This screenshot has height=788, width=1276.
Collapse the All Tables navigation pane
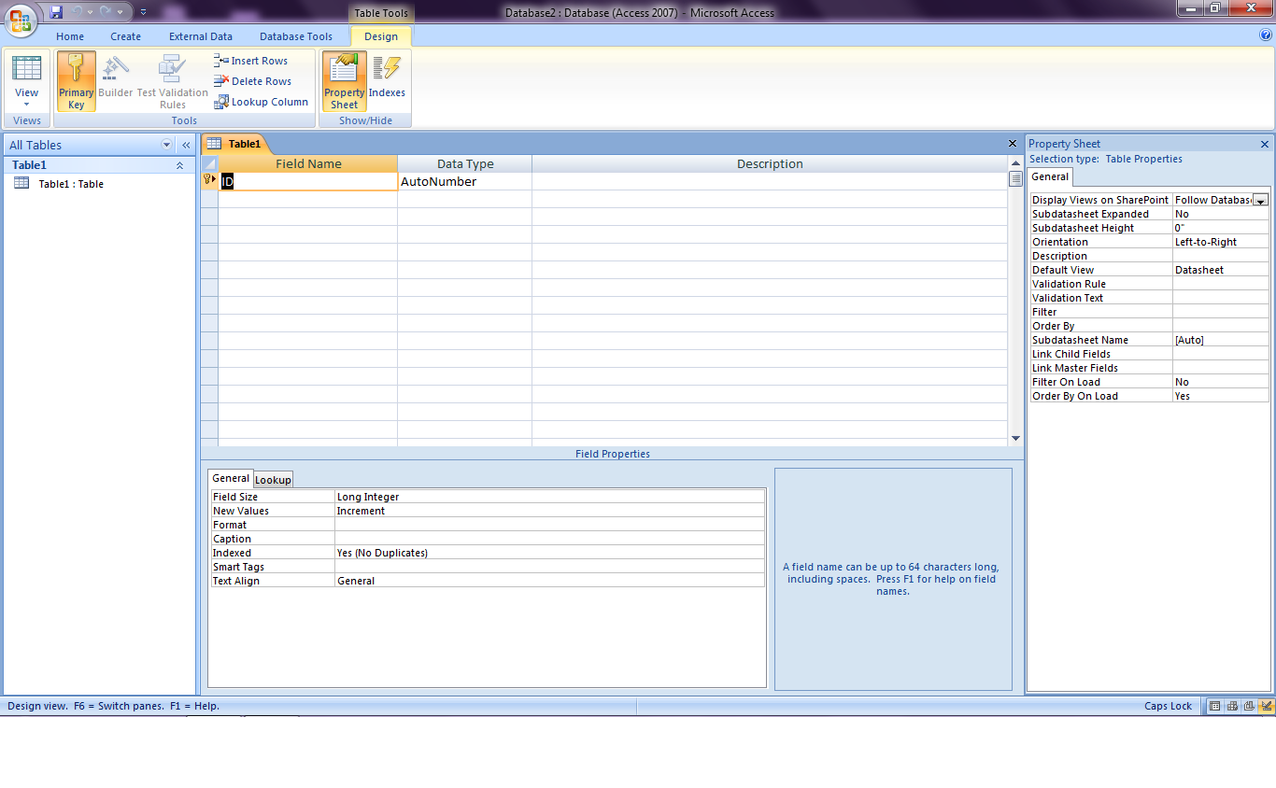pyautogui.click(x=185, y=145)
